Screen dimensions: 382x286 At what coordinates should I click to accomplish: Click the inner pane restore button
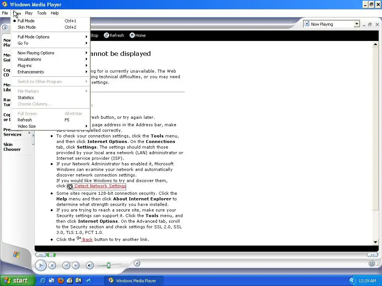370,24
